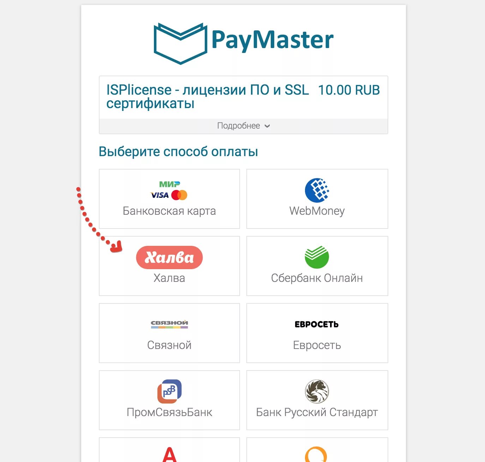Select Сбербанк Онлайн payment text
485x462 pixels.
[317, 278]
